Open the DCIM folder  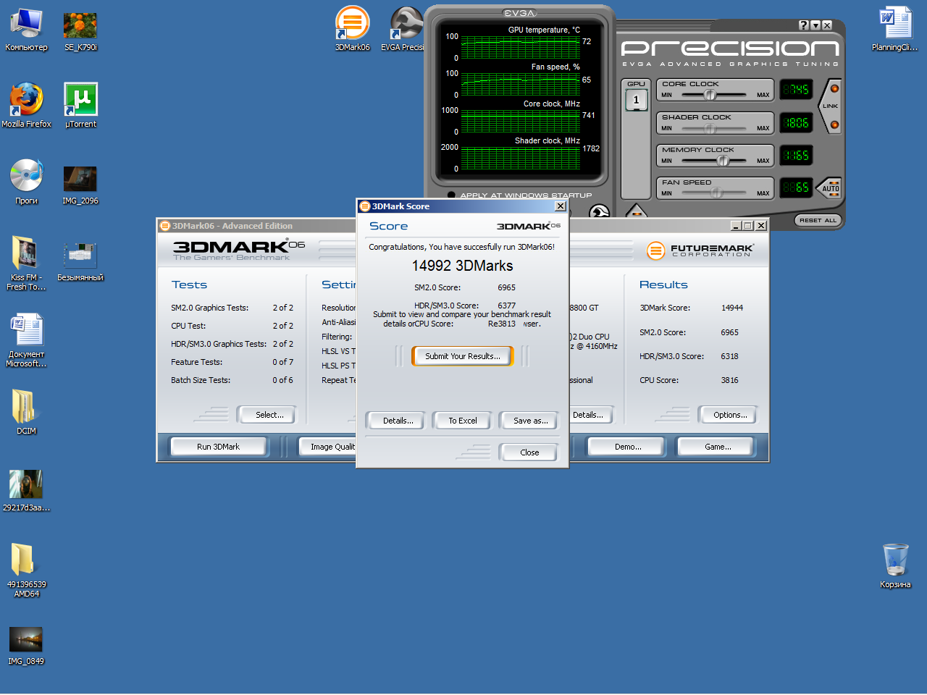tap(26, 411)
